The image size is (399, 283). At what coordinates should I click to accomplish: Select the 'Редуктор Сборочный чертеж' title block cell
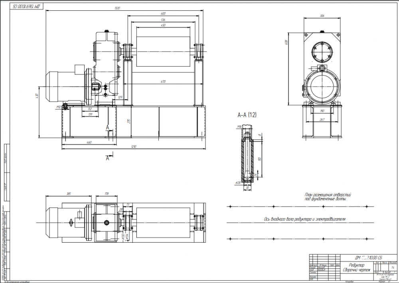356,268
